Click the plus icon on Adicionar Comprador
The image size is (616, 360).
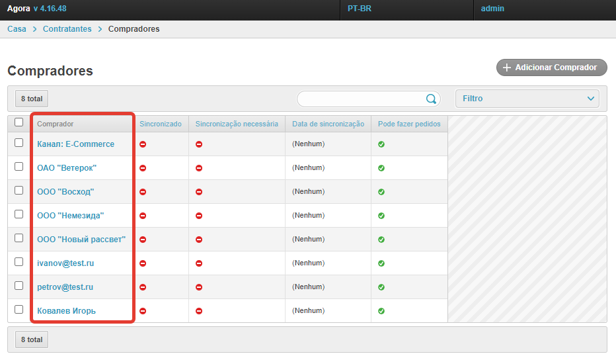pyautogui.click(x=507, y=67)
